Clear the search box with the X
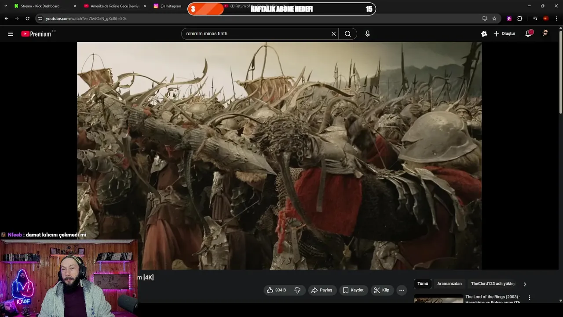The image size is (563, 317). tap(333, 34)
